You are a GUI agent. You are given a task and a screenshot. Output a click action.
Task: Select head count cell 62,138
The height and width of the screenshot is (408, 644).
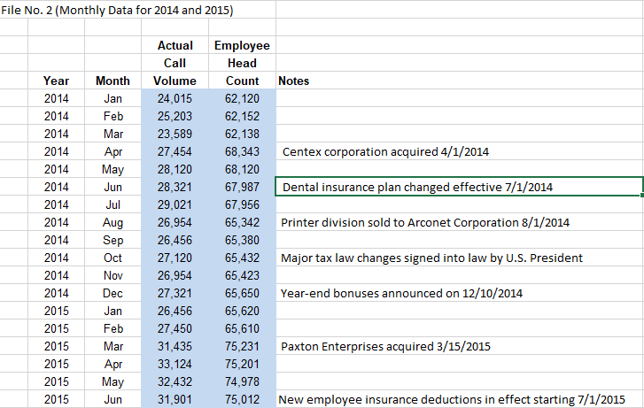tap(242, 134)
